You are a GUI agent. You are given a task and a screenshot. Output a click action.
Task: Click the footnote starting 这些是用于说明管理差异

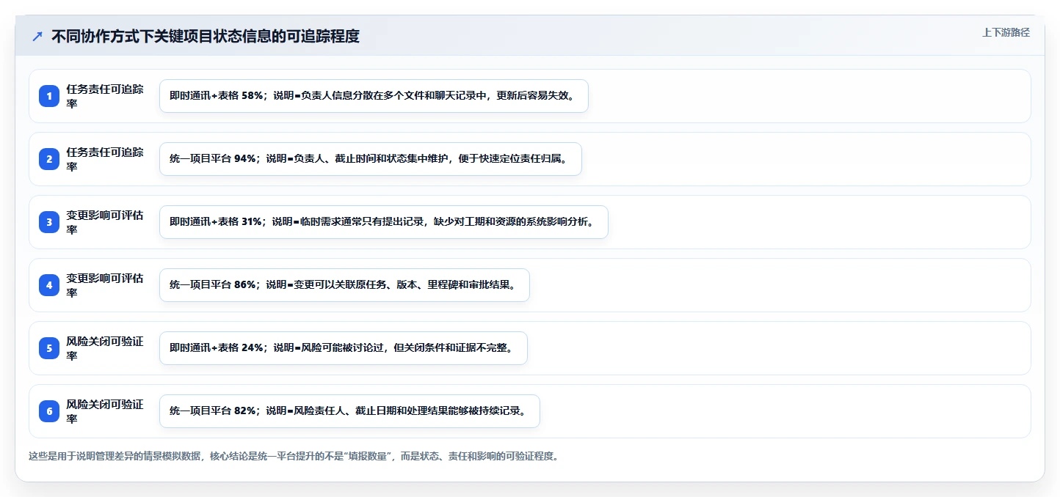294,456
